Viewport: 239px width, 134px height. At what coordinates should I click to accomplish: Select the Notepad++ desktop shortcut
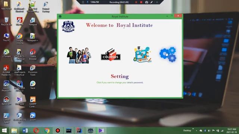[x=32, y=37]
